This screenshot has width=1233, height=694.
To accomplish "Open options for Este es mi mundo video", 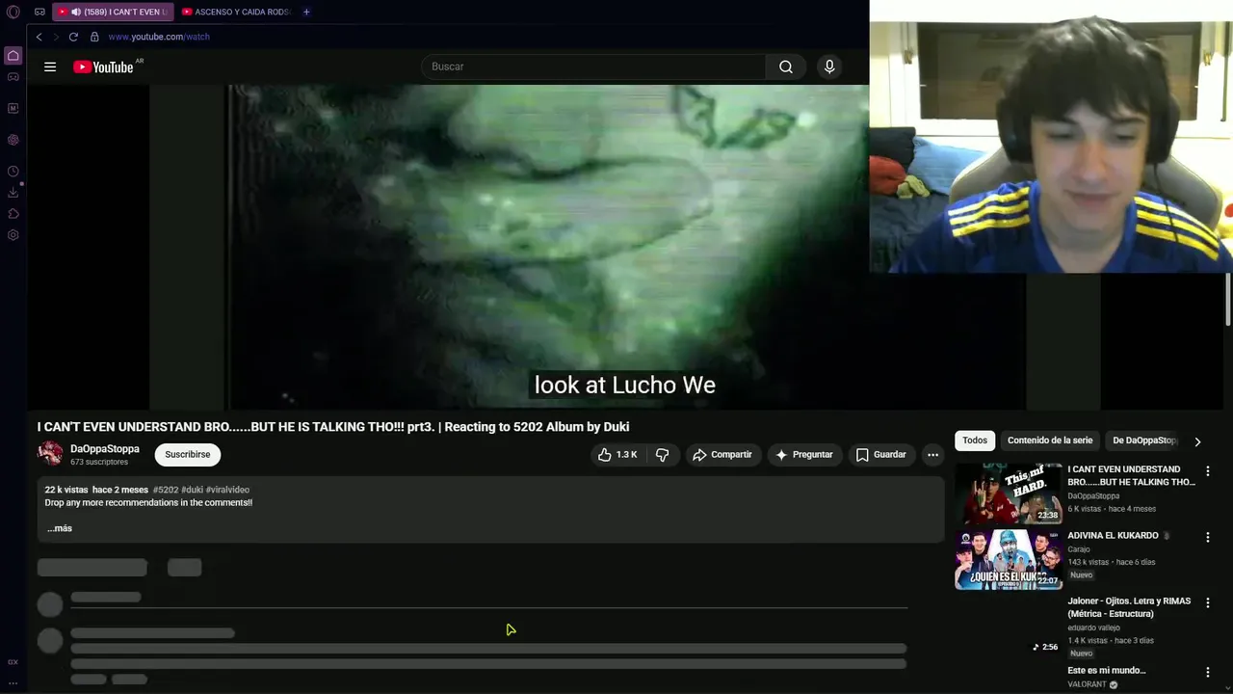I will point(1207,672).
